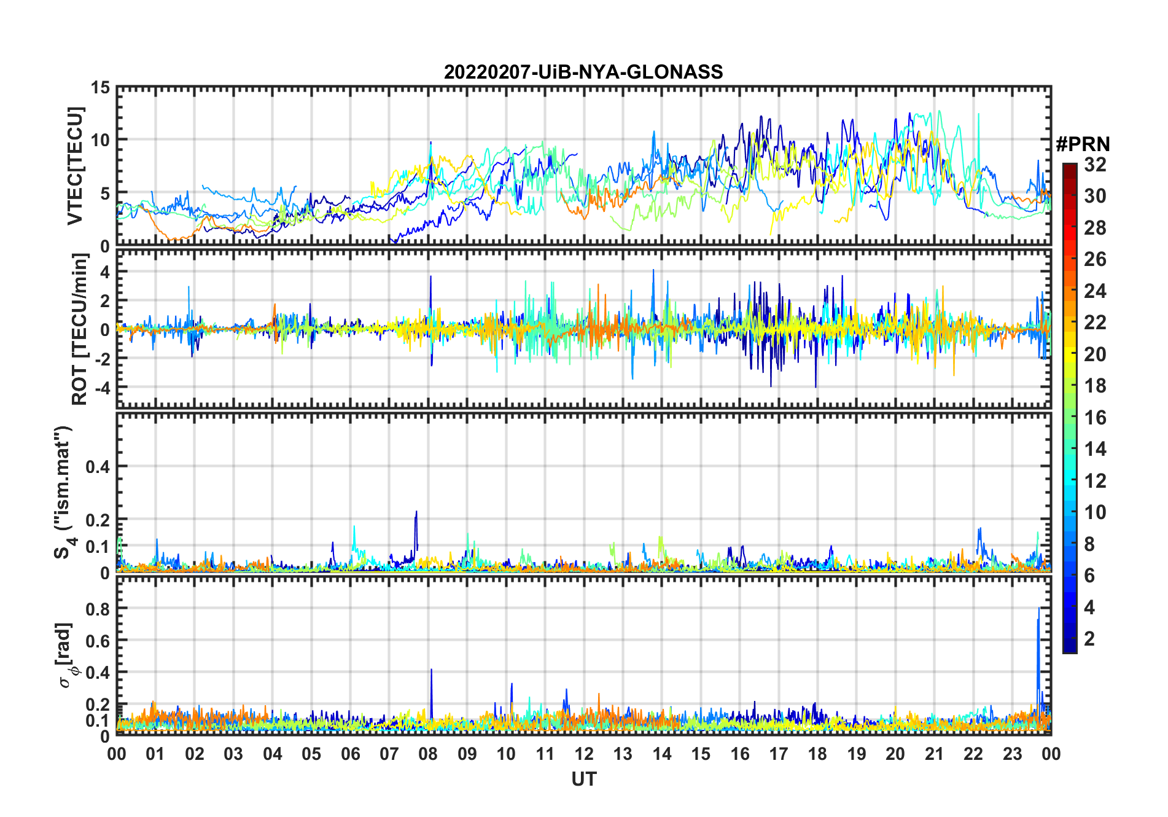1168x817 pixels.
Task: Select ROT axis tick label "-2"
Action: coord(102,359)
